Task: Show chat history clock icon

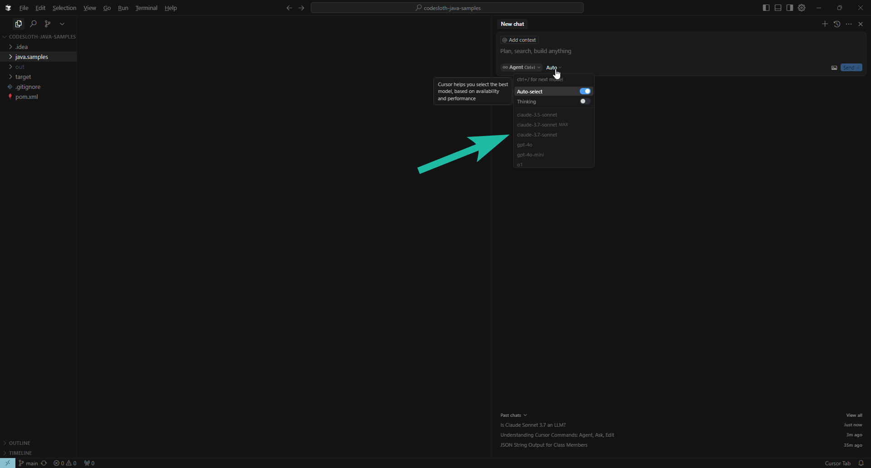Action: click(x=837, y=24)
